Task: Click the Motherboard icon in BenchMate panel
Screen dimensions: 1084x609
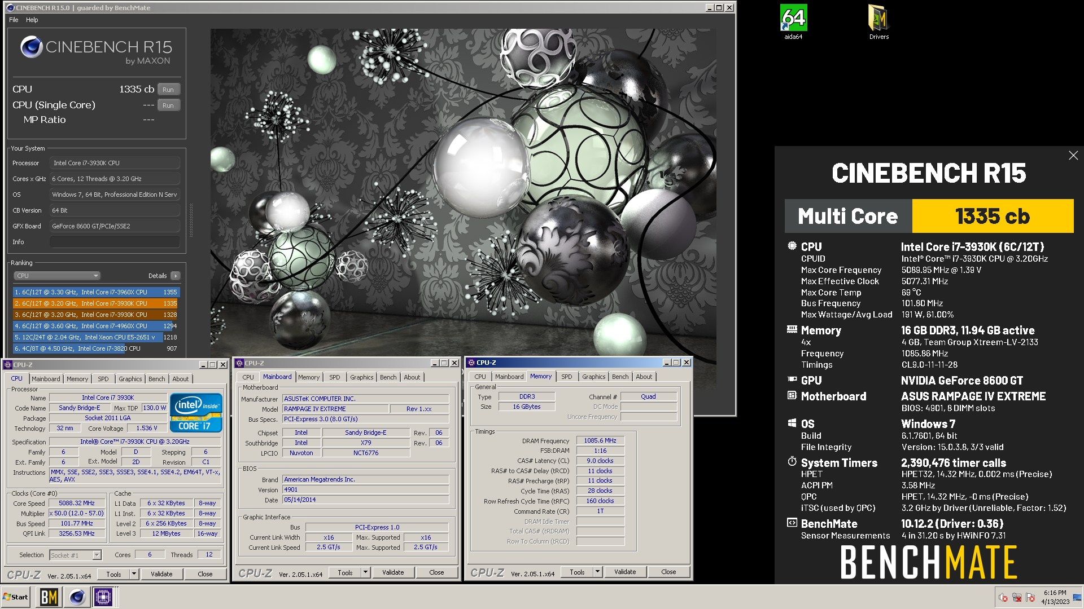Action: click(x=792, y=396)
